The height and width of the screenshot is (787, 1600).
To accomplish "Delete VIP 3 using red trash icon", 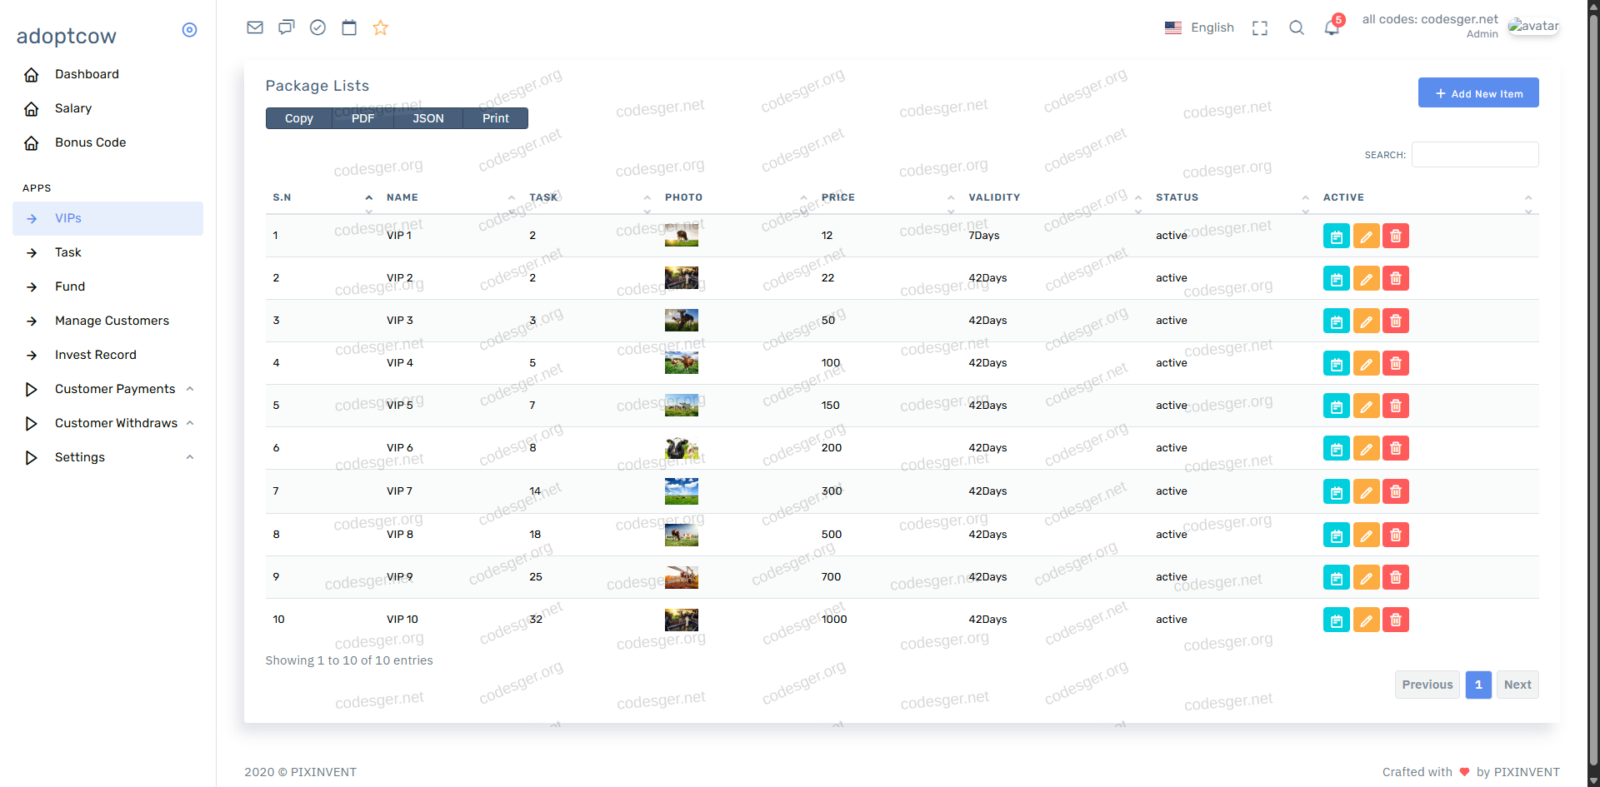I will pos(1396,321).
